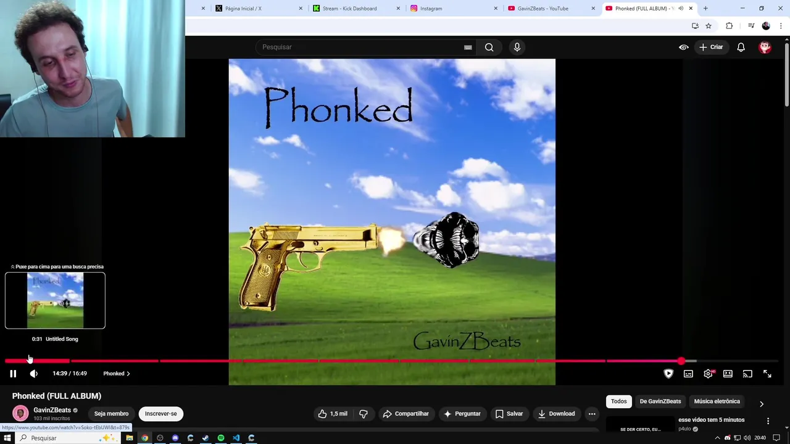The image size is (790, 444).
Task: Open a new browser tab
Action: point(705,9)
